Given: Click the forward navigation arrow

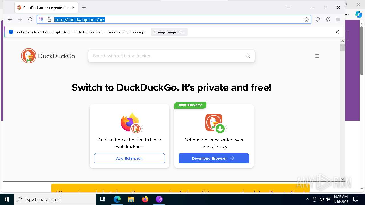Looking at the screenshot, I should coord(20,19).
